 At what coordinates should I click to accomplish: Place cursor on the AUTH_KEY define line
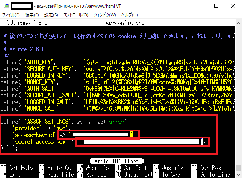click(x=40, y=62)
